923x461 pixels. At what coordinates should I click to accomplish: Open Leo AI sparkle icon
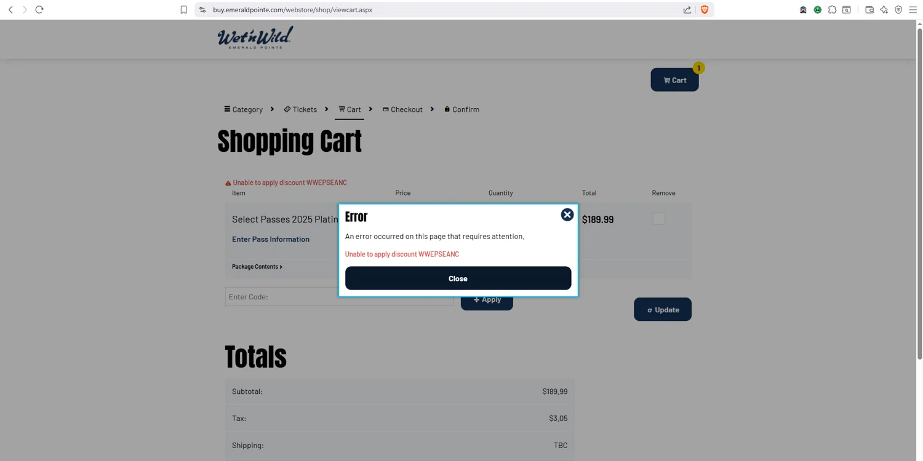(884, 10)
